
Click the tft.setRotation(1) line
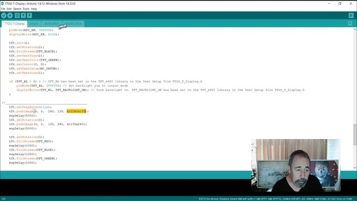27,47
